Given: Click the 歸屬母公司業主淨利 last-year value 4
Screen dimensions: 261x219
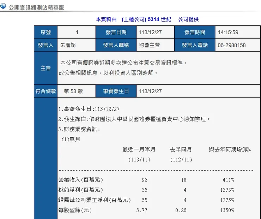Looking at the screenshot, I should tap(185, 200).
